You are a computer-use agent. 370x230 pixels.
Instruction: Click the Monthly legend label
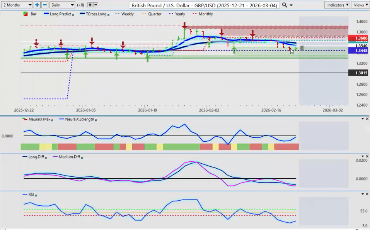click(206, 14)
